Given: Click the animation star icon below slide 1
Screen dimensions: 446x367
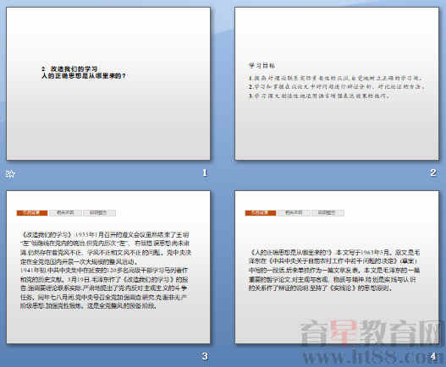Looking at the screenshot, I should [x=10, y=173].
